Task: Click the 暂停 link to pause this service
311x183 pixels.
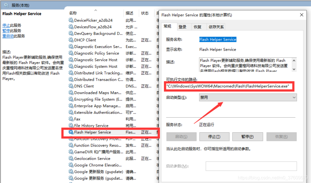Action: tap(6, 31)
